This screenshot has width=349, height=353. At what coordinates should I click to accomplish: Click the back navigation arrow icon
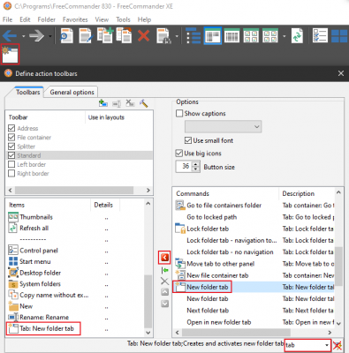pyautogui.click(x=10, y=36)
